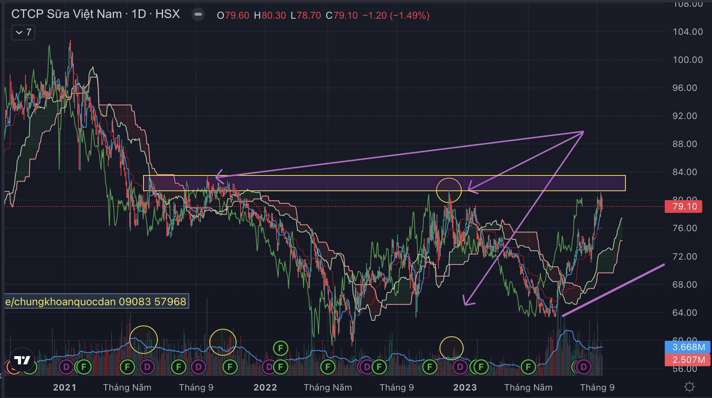
Task: Click the 72.00 price axis label
Action: [x=685, y=257]
